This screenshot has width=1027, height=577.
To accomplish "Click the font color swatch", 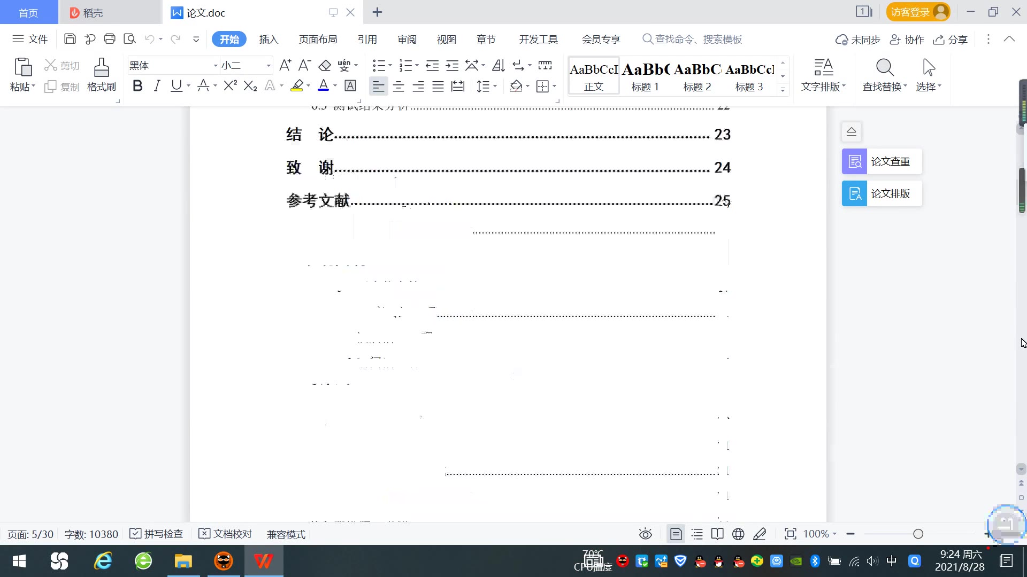I will pyautogui.click(x=323, y=85).
